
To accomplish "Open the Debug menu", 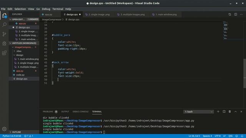I will coord(46,9).
